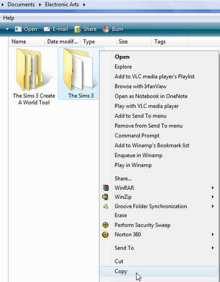Viewport: 220px width, 282px height.
Task: Expand Groove Folder Synchronization submenu arrow
Action: tap(212, 206)
